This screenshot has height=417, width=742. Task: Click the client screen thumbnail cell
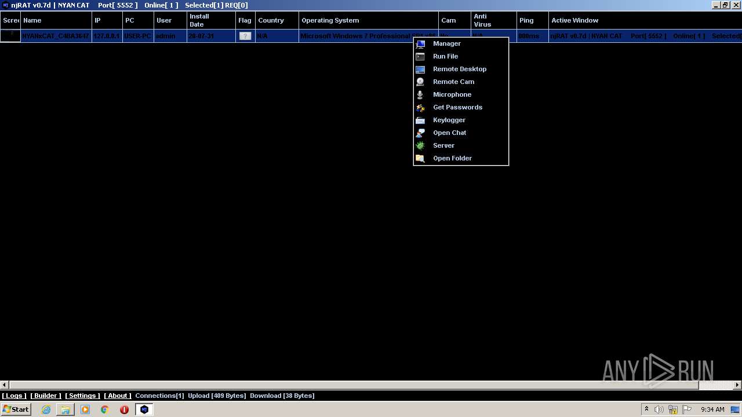coord(10,36)
